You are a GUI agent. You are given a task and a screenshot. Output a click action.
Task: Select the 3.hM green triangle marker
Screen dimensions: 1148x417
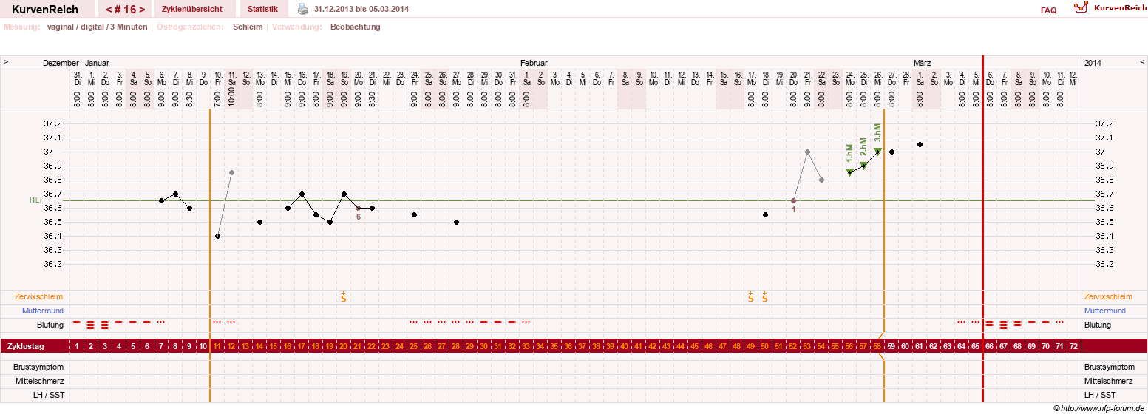tap(877, 151)
